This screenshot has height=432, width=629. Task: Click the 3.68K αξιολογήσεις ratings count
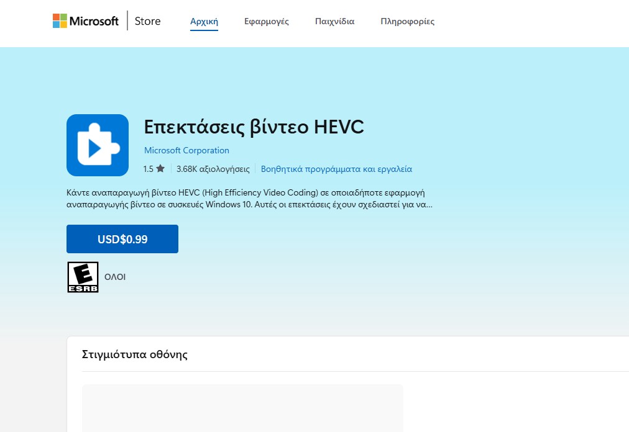(x=213, y=169)
